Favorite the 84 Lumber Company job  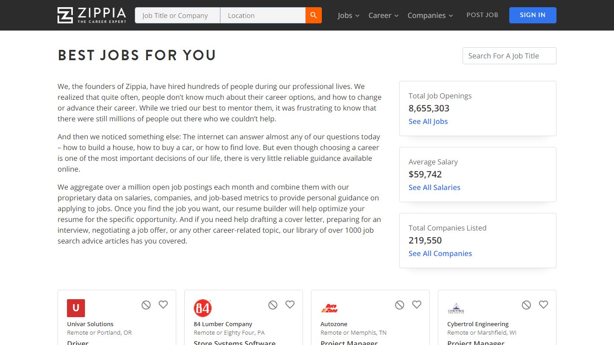290,305
